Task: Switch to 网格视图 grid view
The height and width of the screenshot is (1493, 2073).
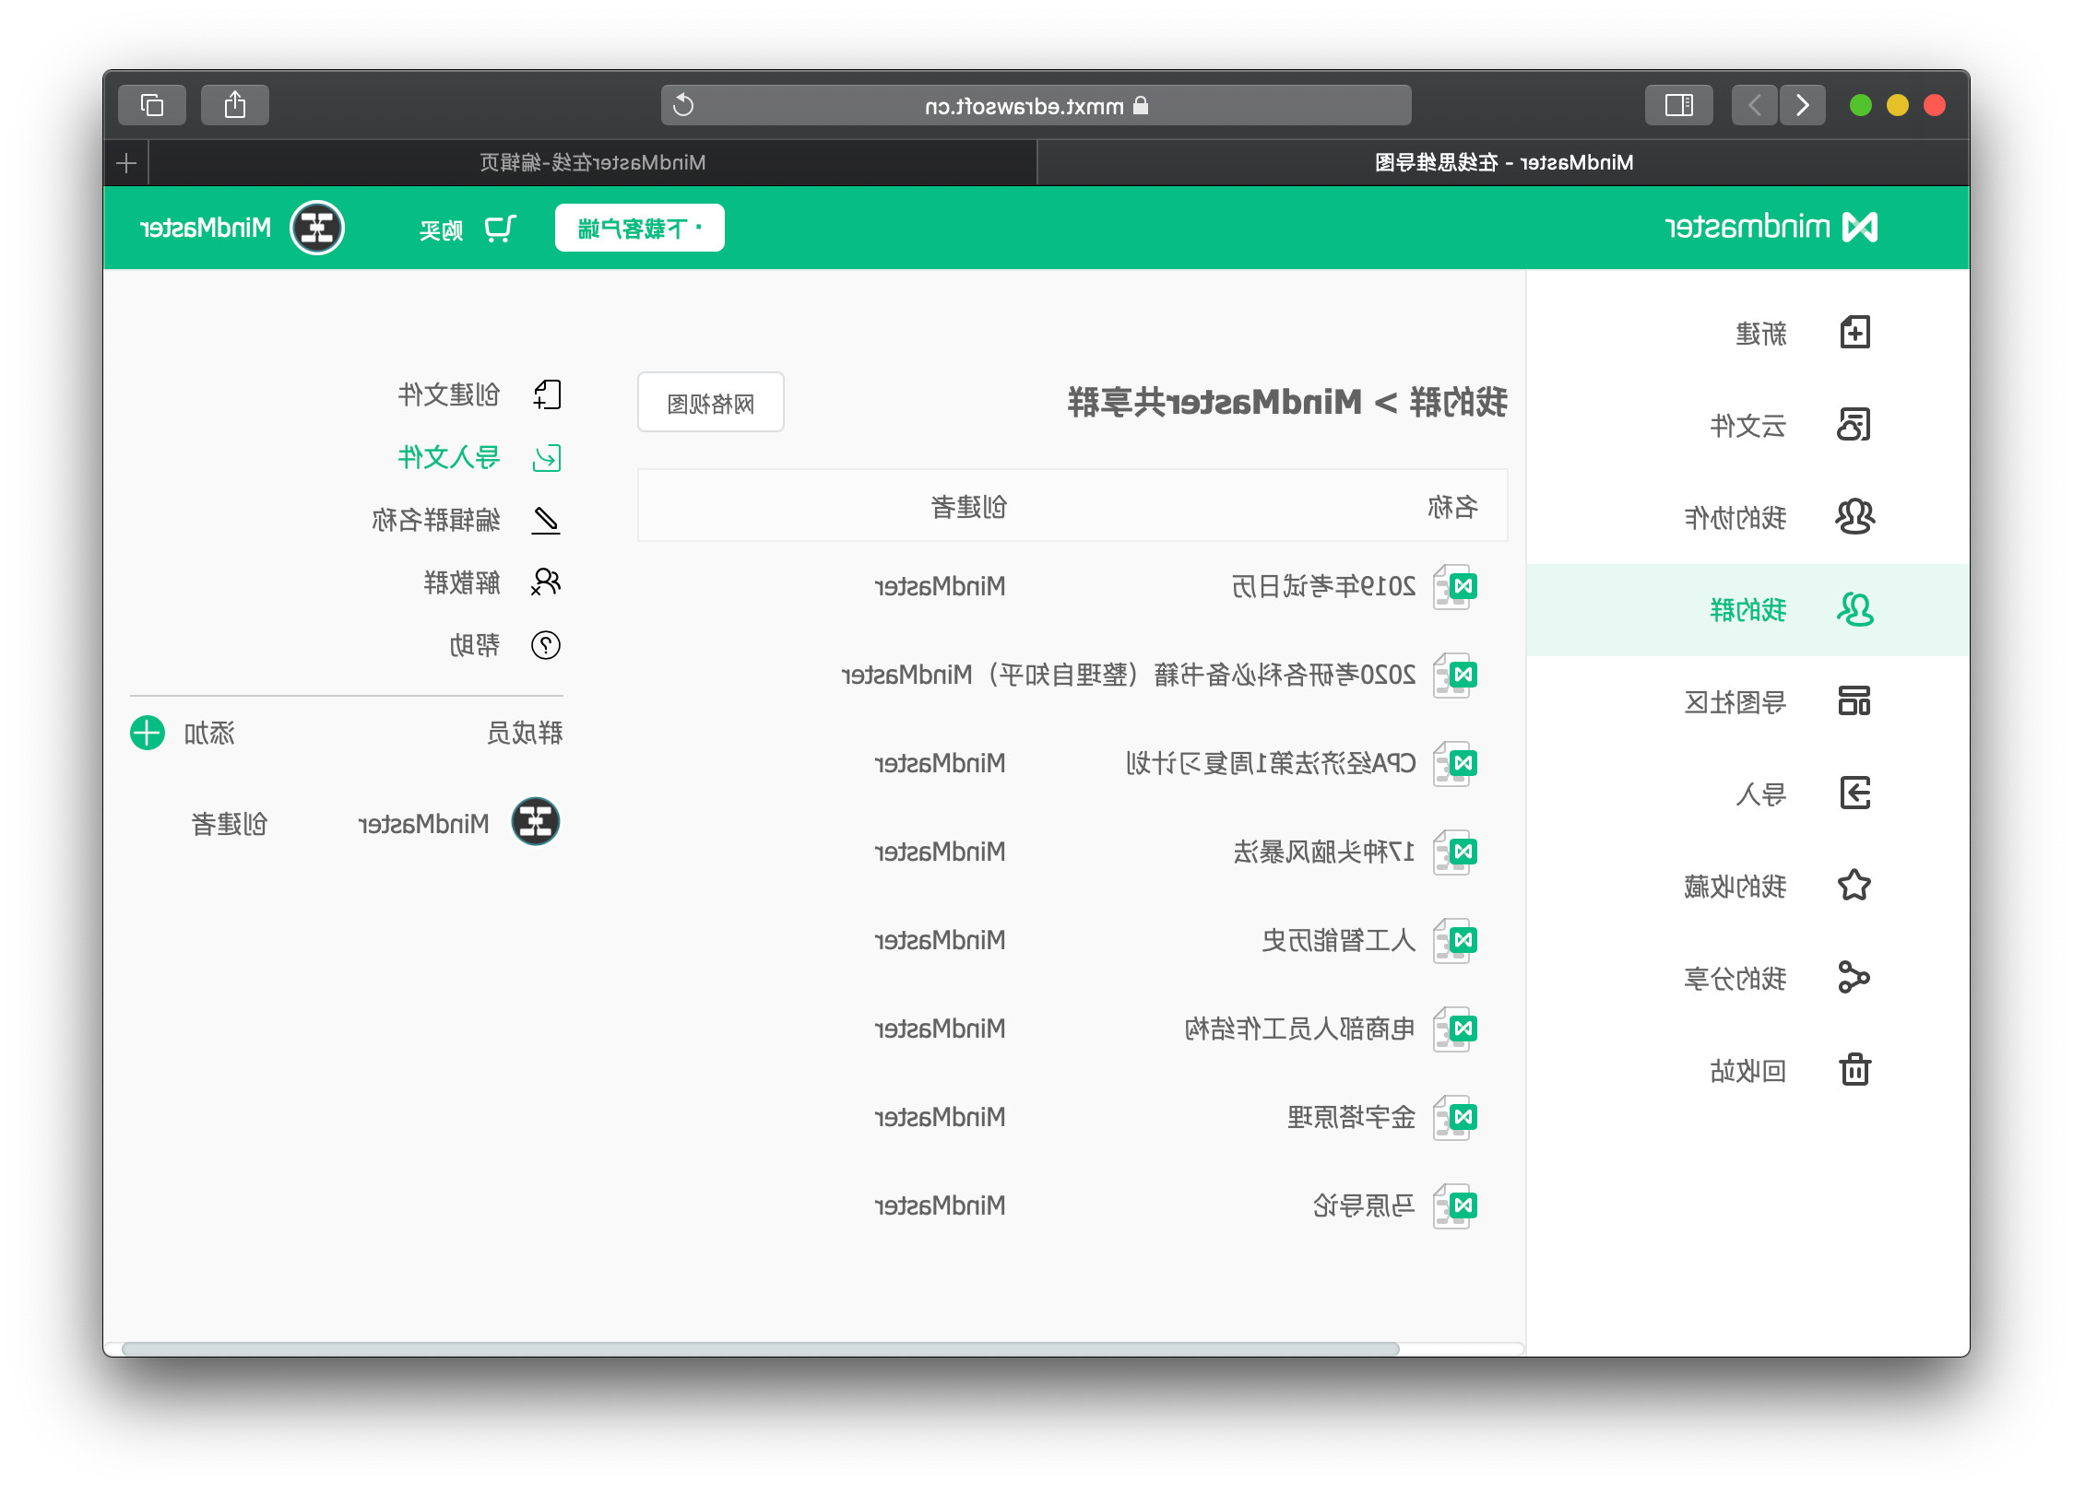Action: (x=711, y=403)
